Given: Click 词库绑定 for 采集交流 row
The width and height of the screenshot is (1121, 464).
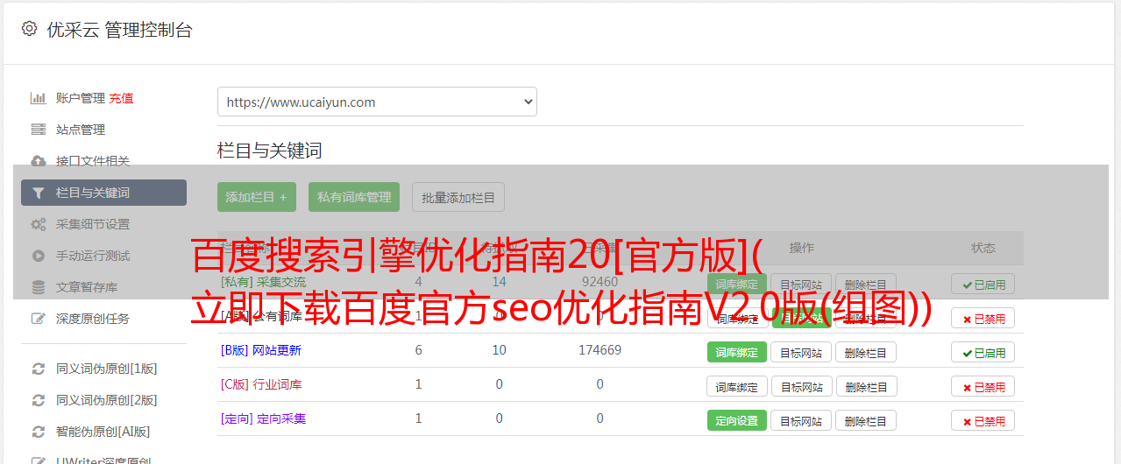Looking at the screenshot, I should click(737, 284).
